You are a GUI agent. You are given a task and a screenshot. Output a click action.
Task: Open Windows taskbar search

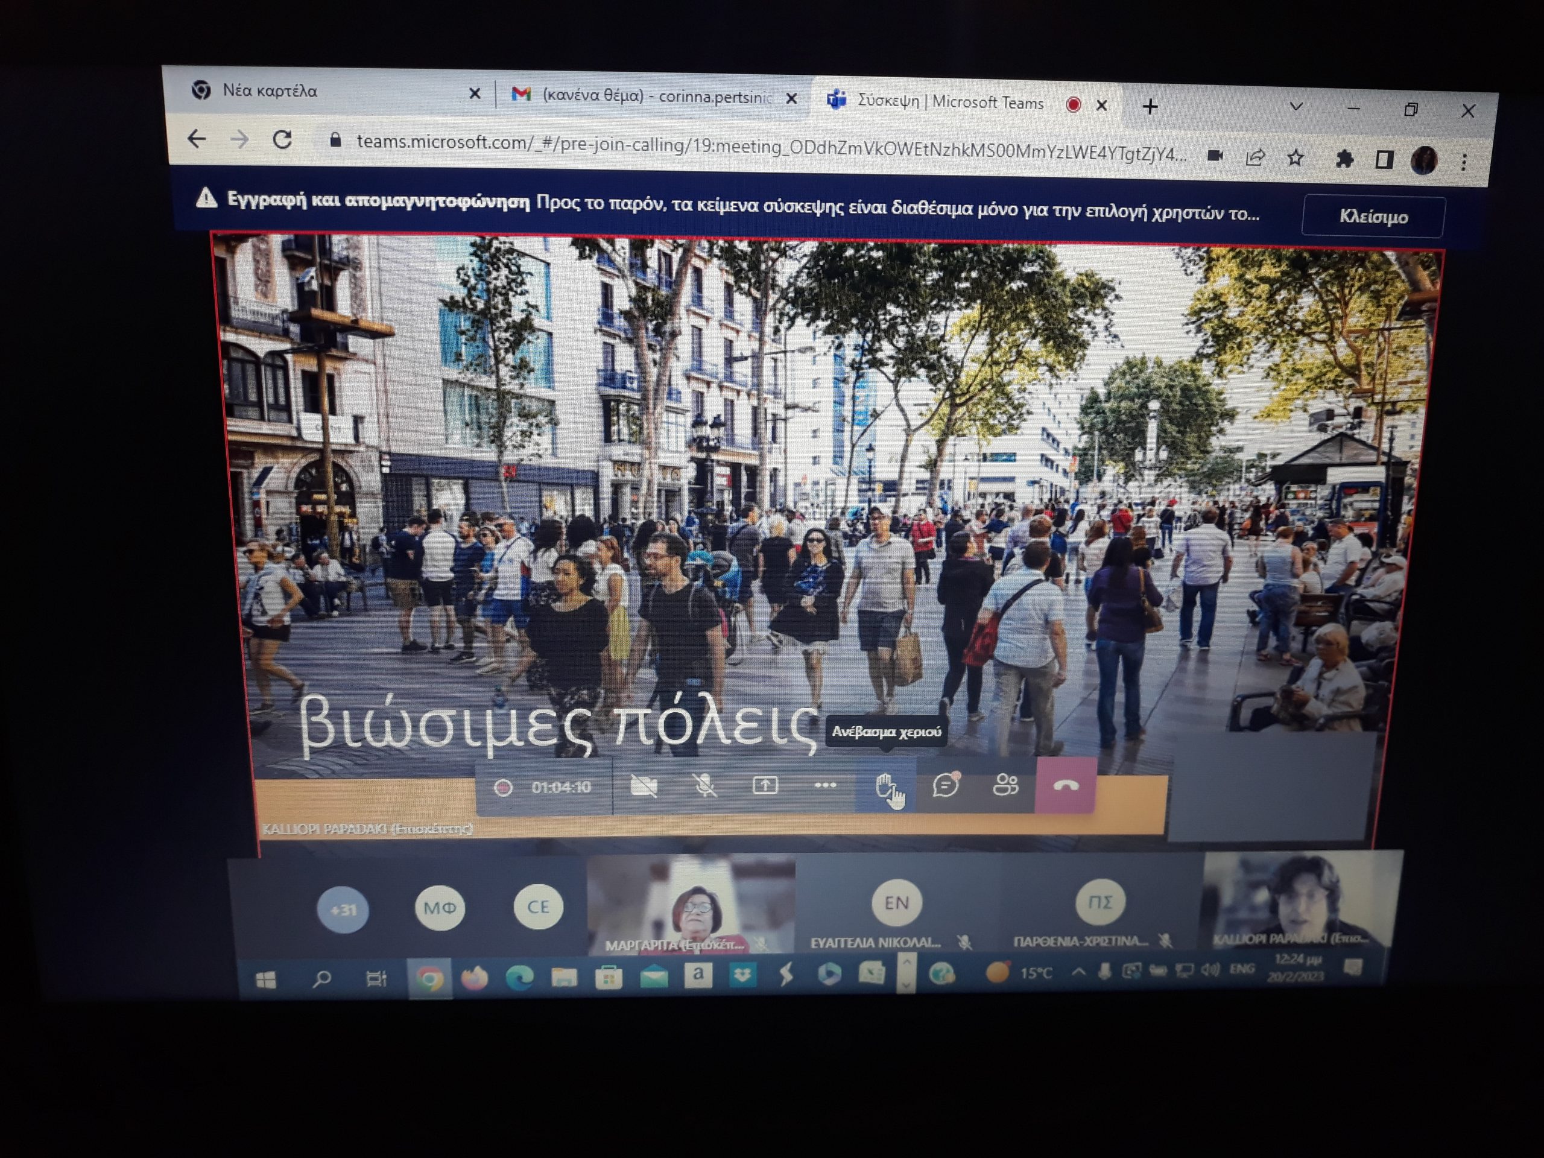[321, 979]
